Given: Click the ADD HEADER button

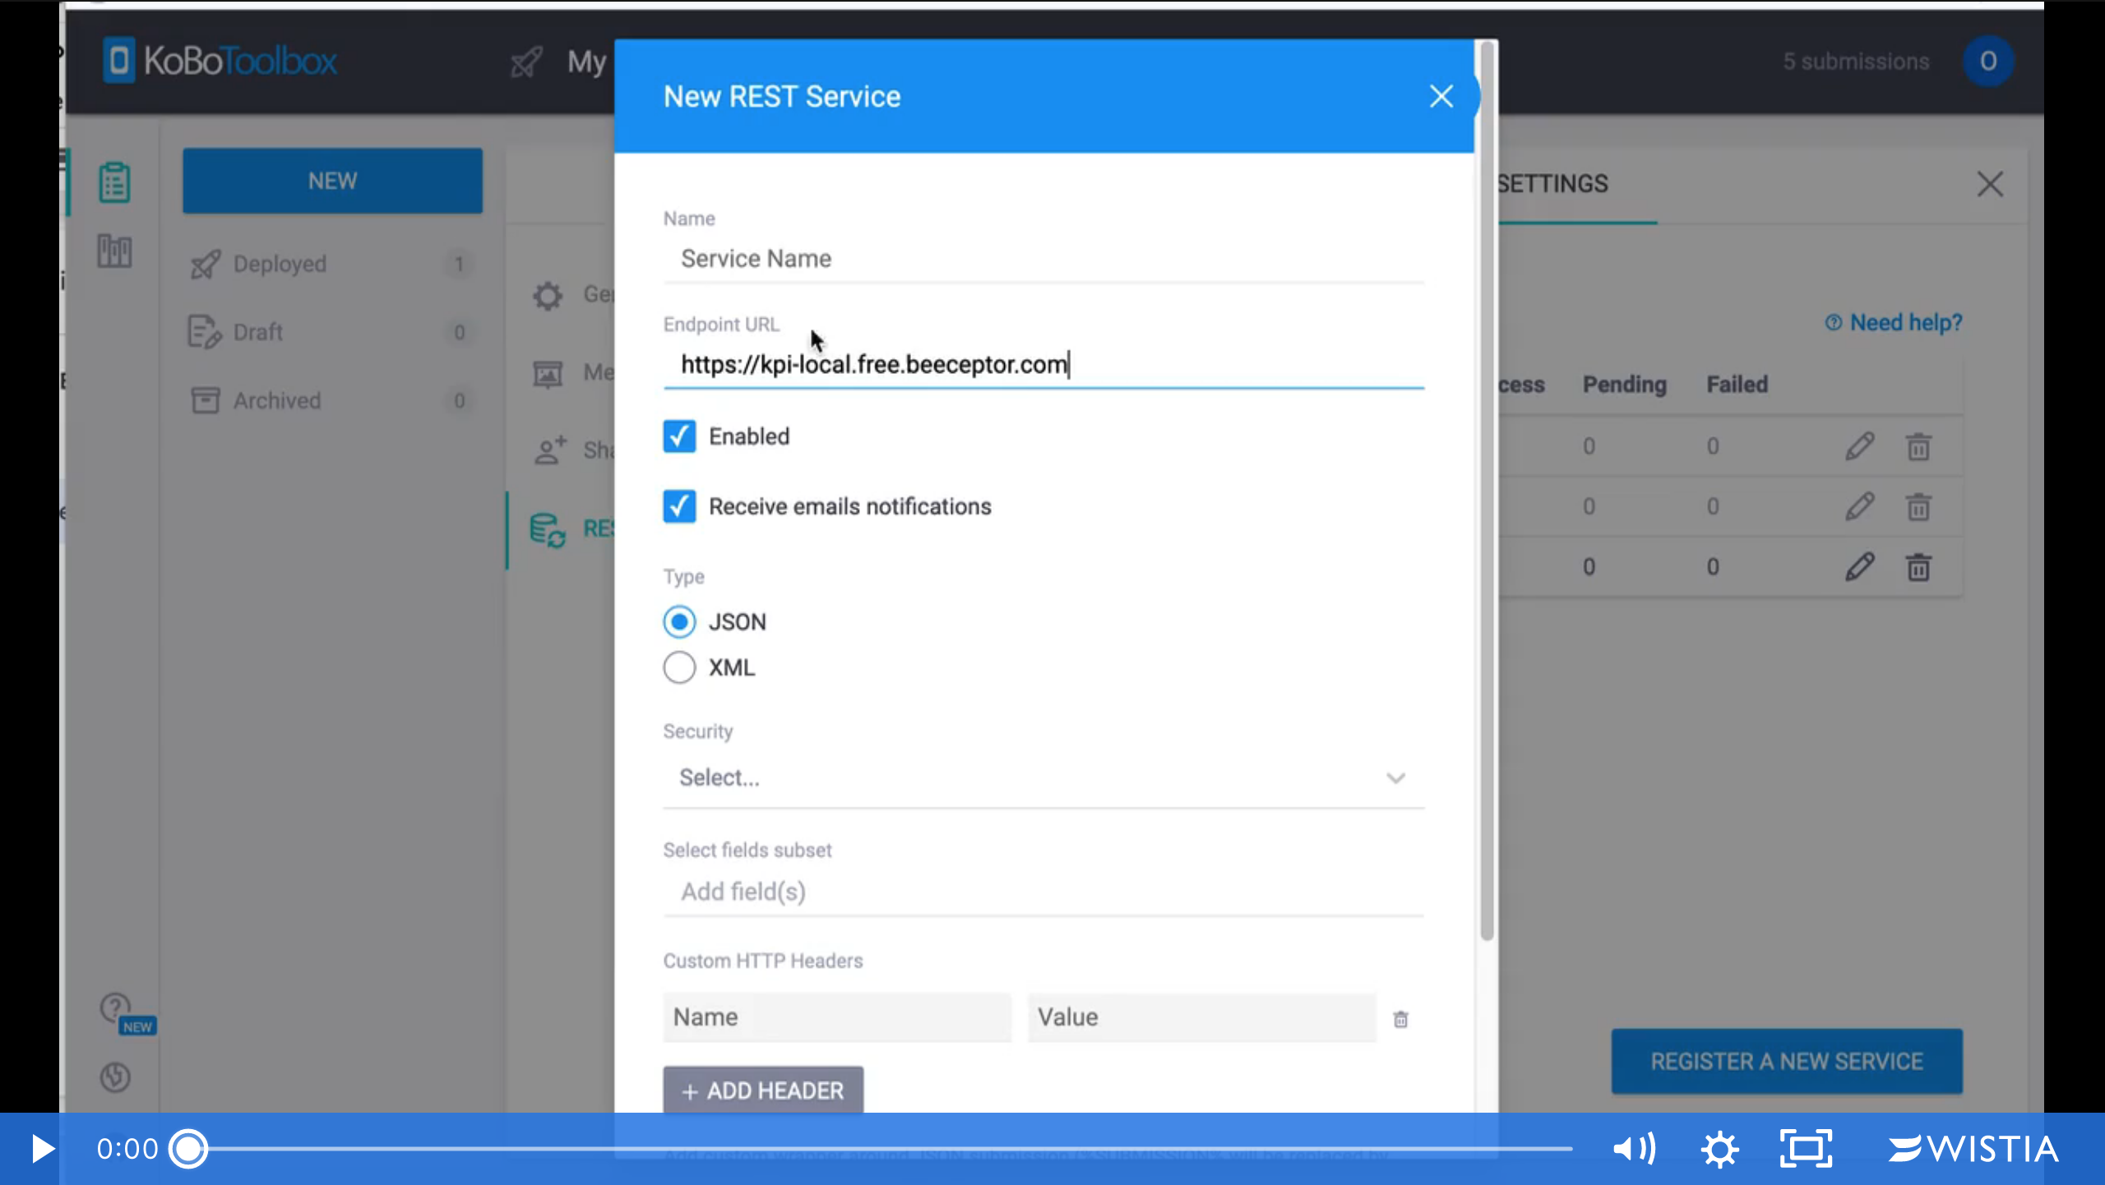Looking at the screenshot, I should [763, 1090].
